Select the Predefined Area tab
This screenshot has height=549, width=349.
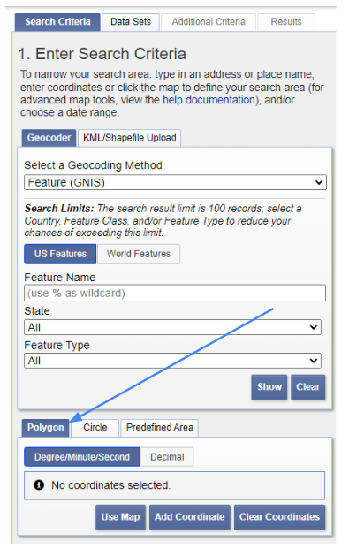[x=160, y=428]
